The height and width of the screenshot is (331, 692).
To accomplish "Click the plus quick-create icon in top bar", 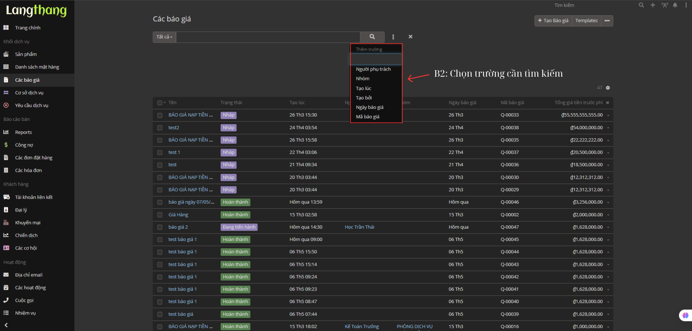I will pos(653,5).
